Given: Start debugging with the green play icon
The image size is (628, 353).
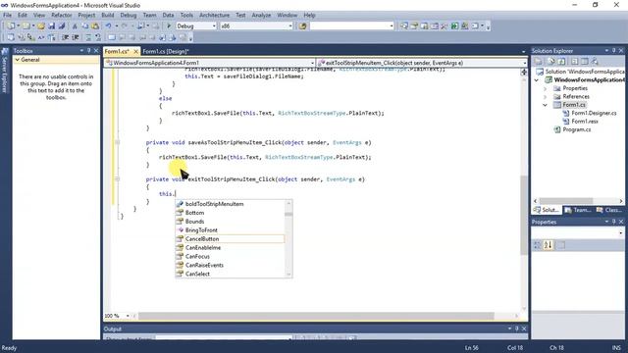Looking at the screenshot, I should [169, 26].
